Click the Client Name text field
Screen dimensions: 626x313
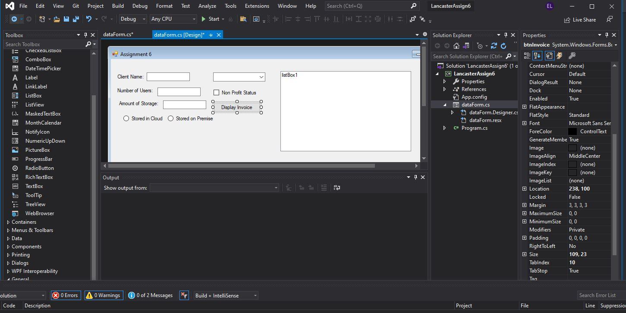pyautogui.click(x=168, y=77)
